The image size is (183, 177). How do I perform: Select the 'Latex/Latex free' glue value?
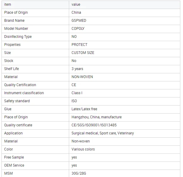tap(84, 109)
